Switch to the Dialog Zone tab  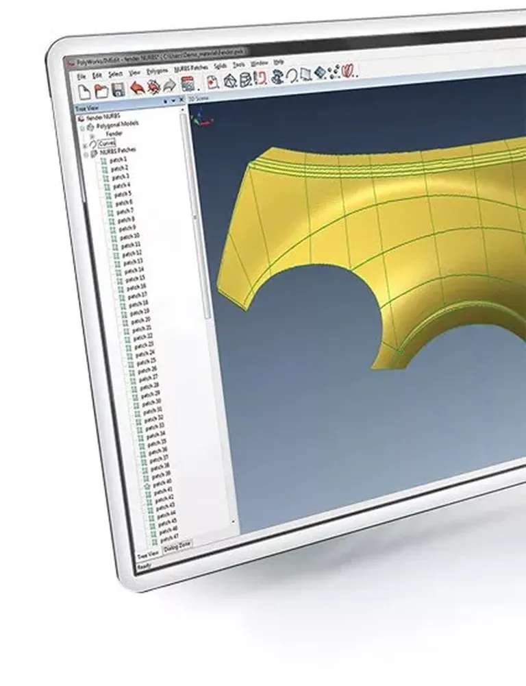point(177,547)
